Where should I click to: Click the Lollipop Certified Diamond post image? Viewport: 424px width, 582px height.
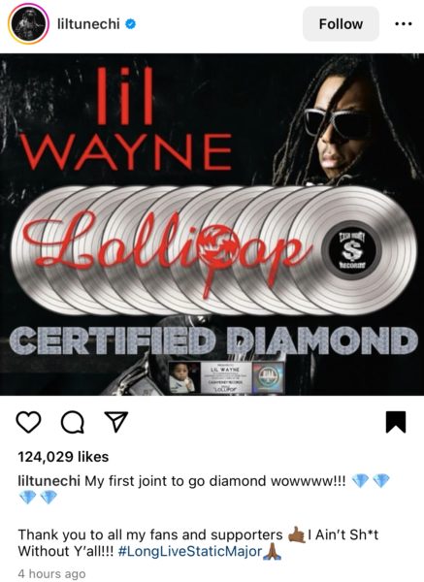point(212,225)
